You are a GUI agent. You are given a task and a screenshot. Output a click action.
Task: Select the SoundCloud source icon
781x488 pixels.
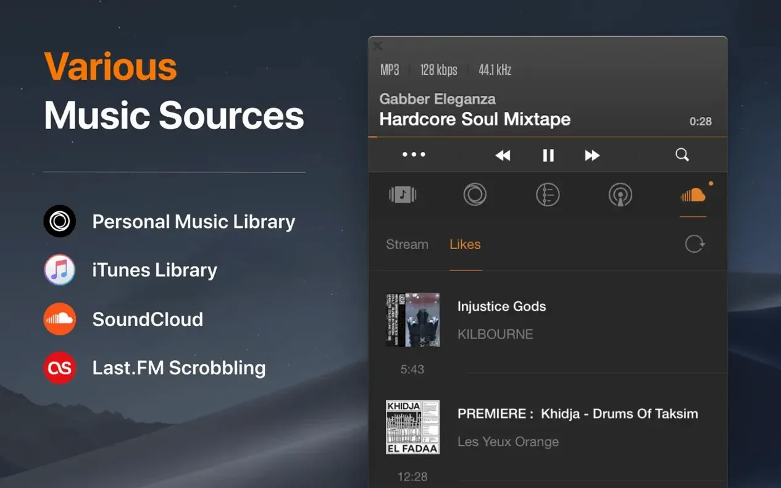point(693,195)
